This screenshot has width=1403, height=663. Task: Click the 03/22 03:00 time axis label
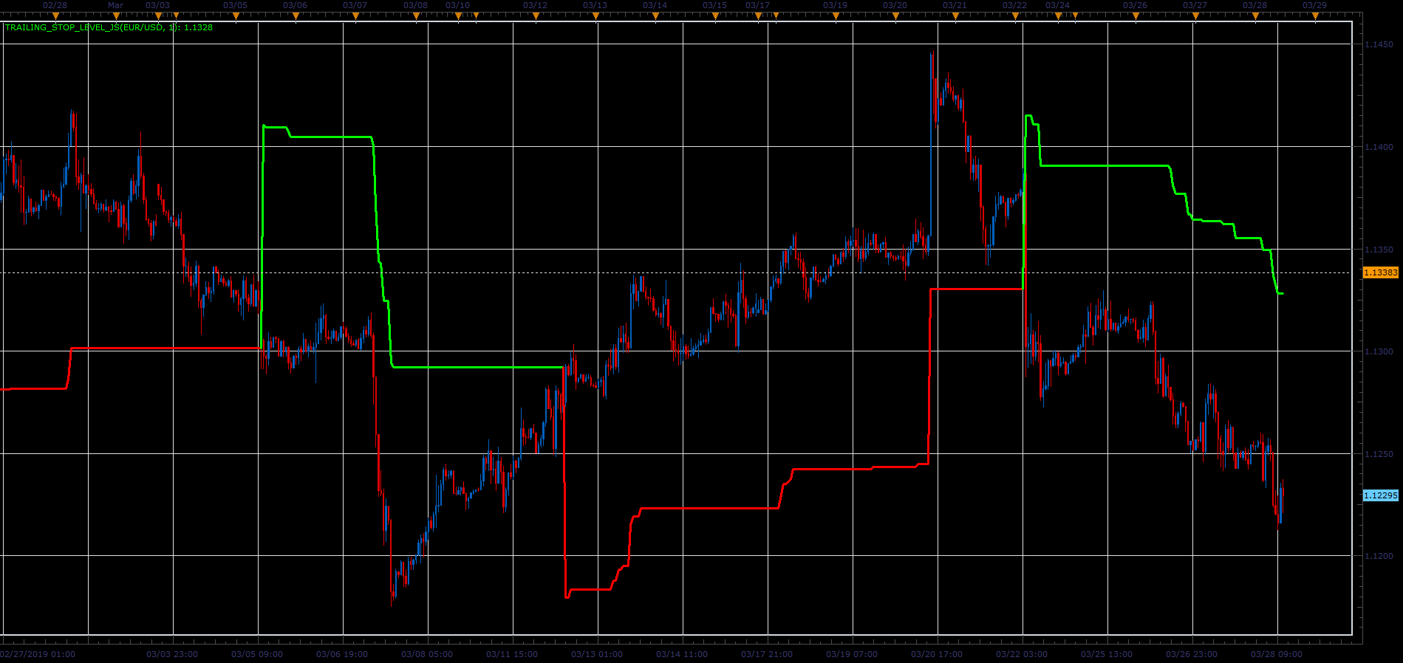click(1022, 654)
